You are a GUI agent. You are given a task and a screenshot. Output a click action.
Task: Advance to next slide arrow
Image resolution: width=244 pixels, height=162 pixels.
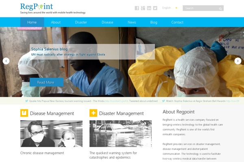(238, 61)
